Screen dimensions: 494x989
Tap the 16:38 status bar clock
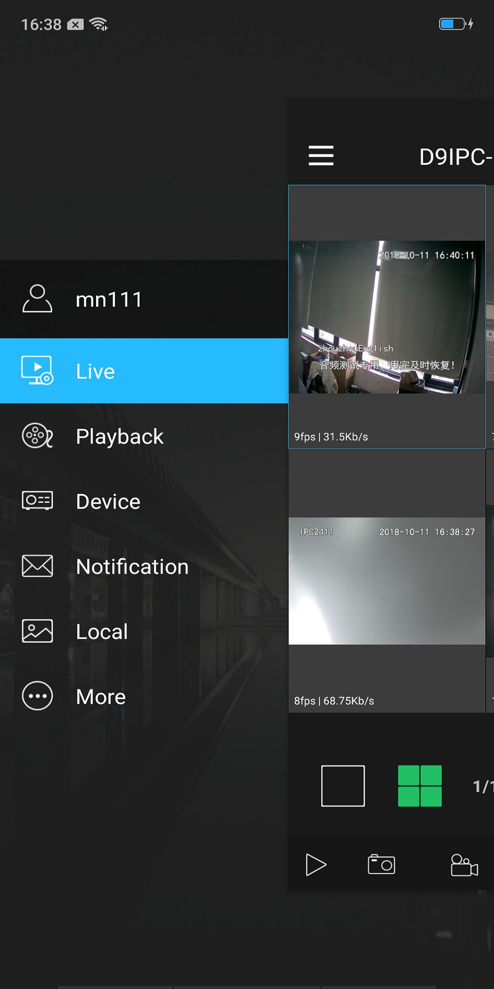(41, 24)
